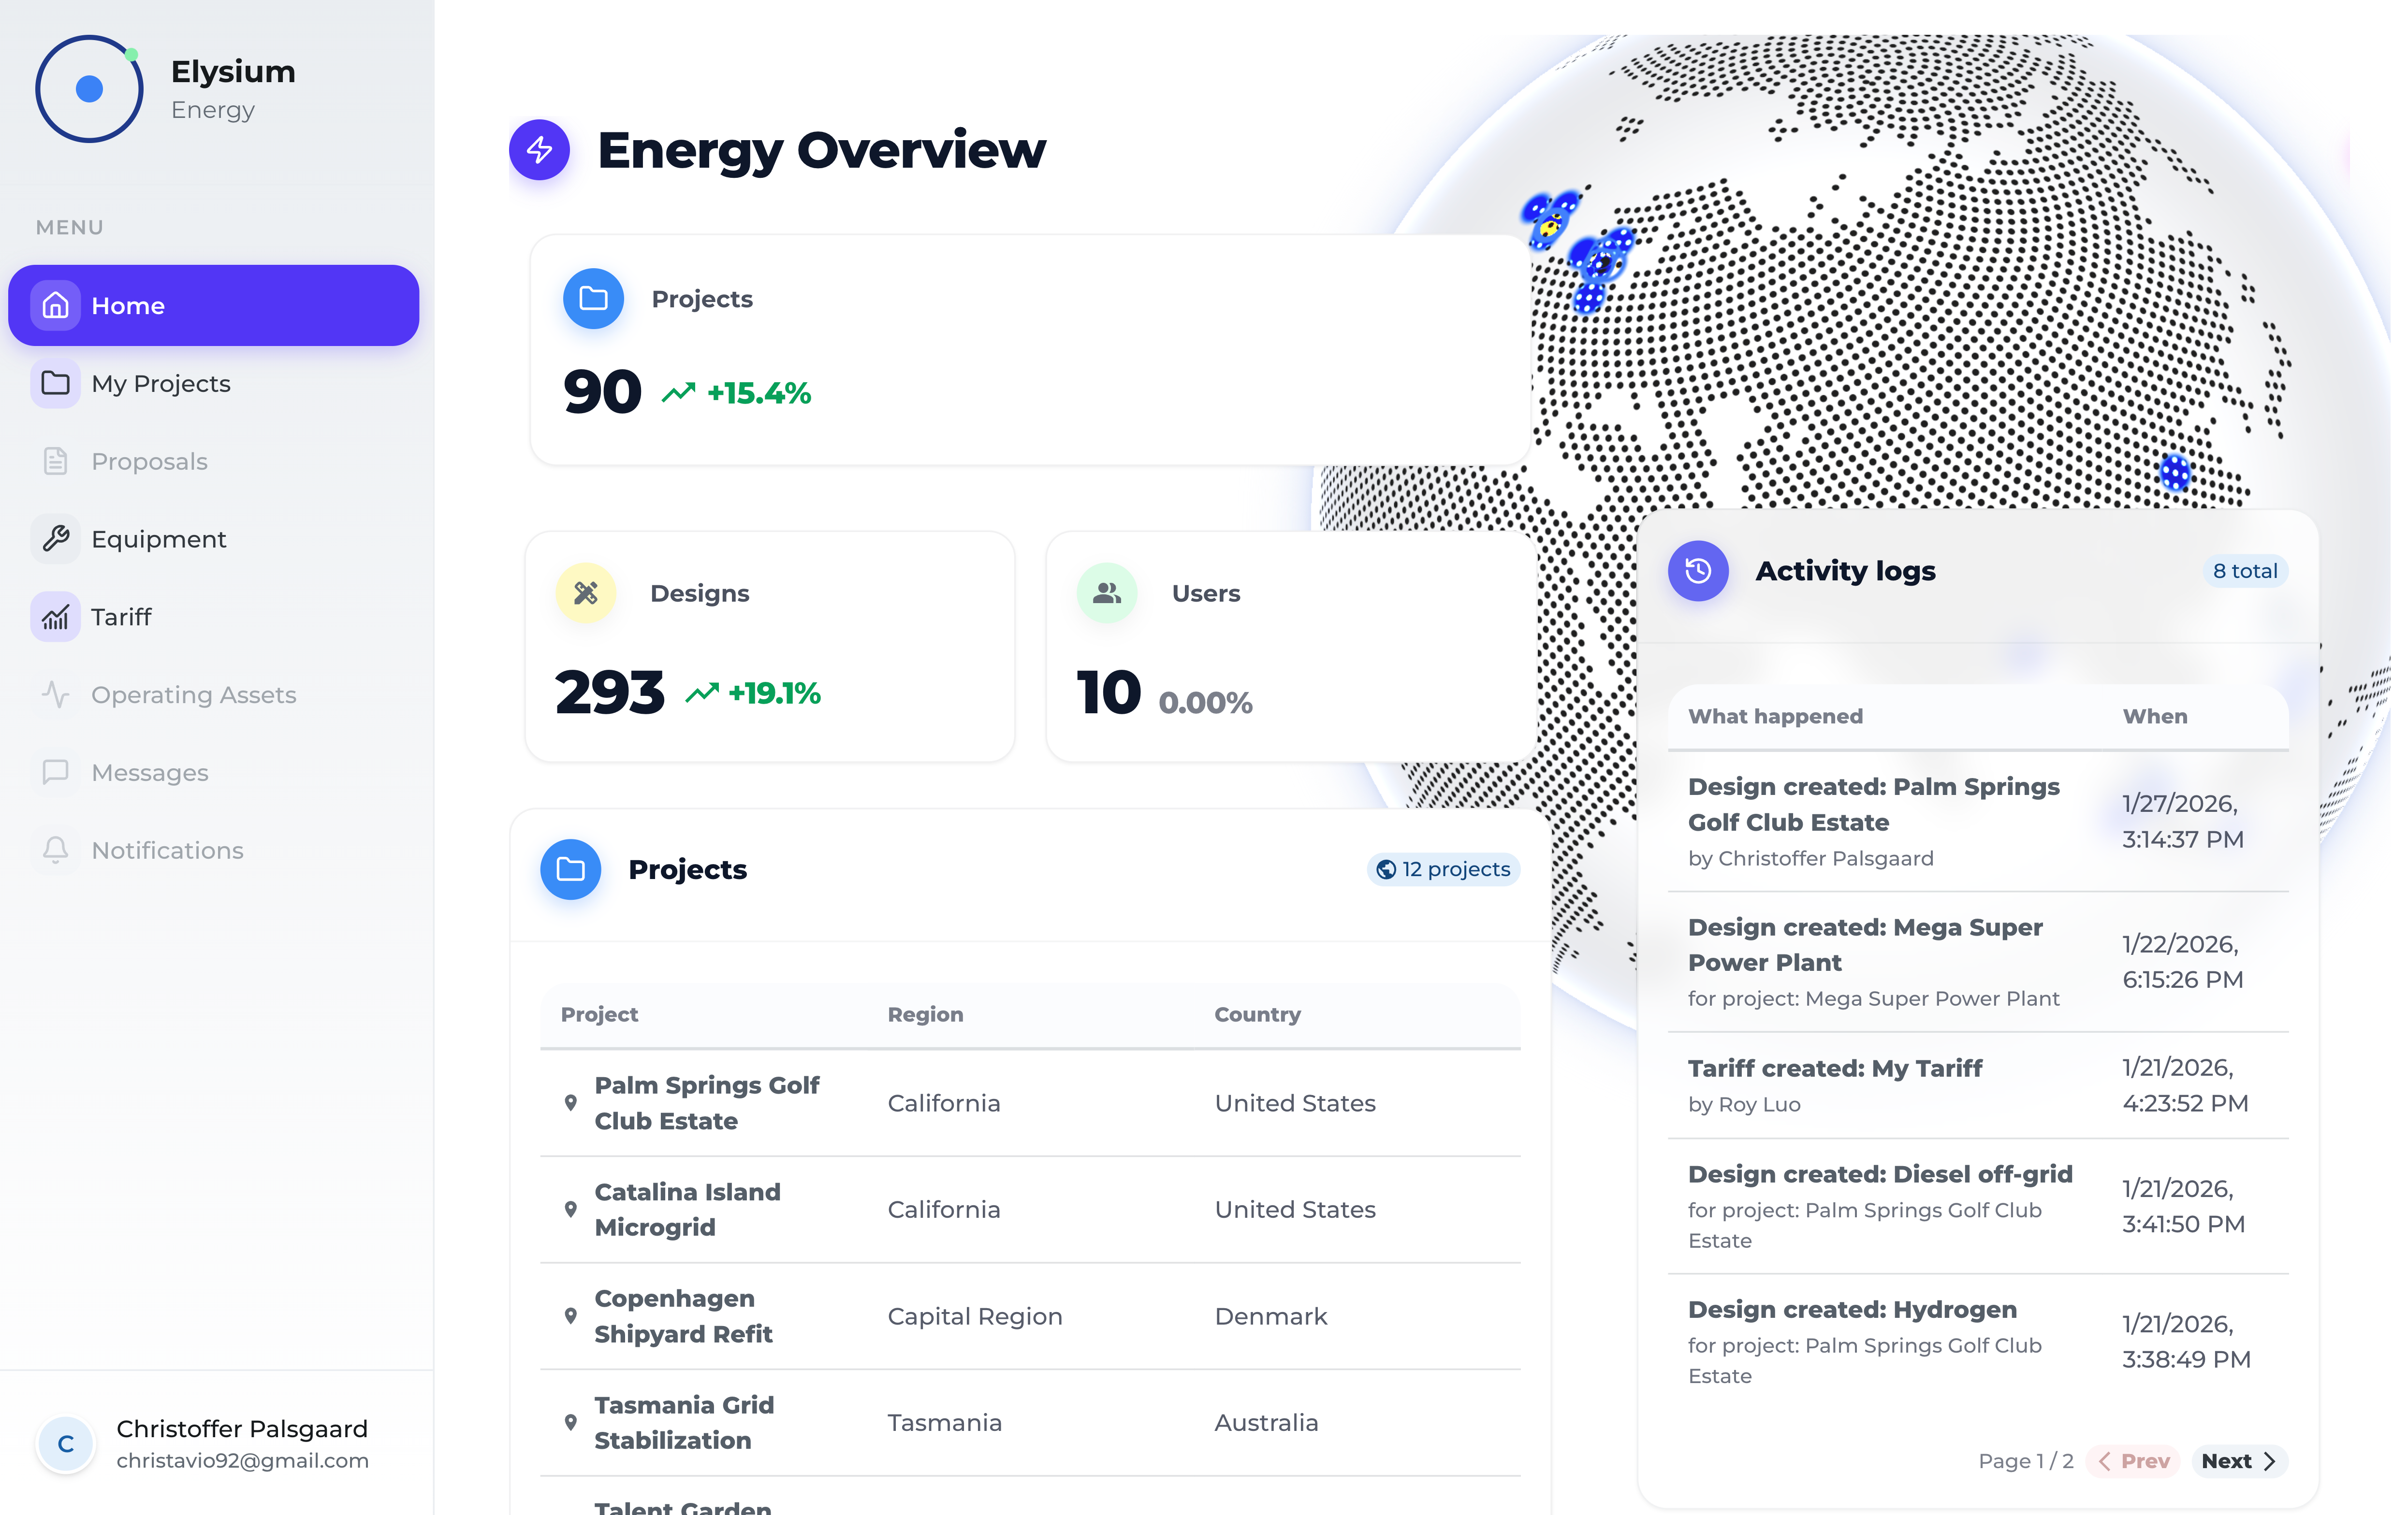Select the Equipment wrench icon
Screen dimensions: 2408x1515
[x=56, y=539]
